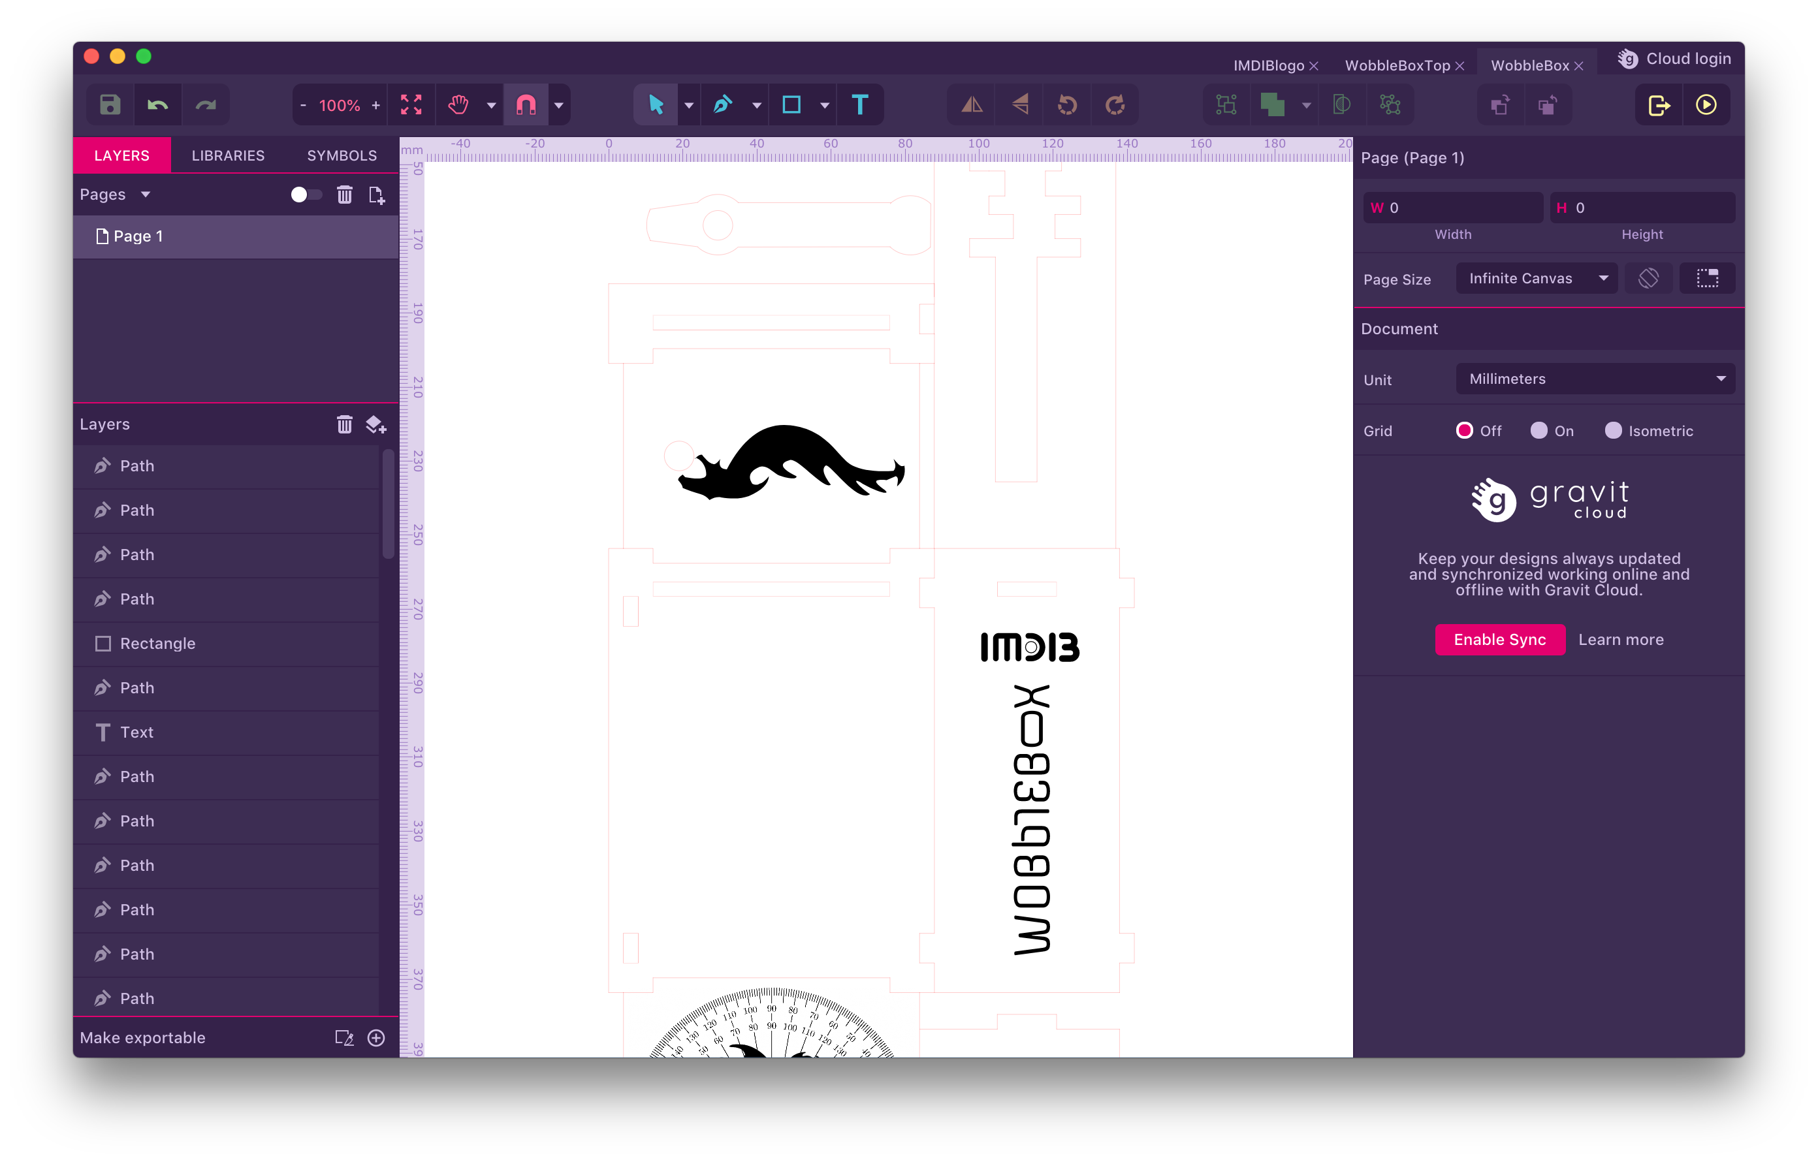Click the page Height input field
The width and height of the screenshot is (1818, 1162).
coord(1642,208)
